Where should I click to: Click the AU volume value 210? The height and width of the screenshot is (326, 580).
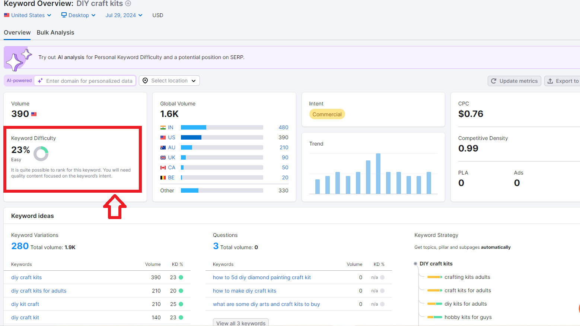(x=284, y=147)
